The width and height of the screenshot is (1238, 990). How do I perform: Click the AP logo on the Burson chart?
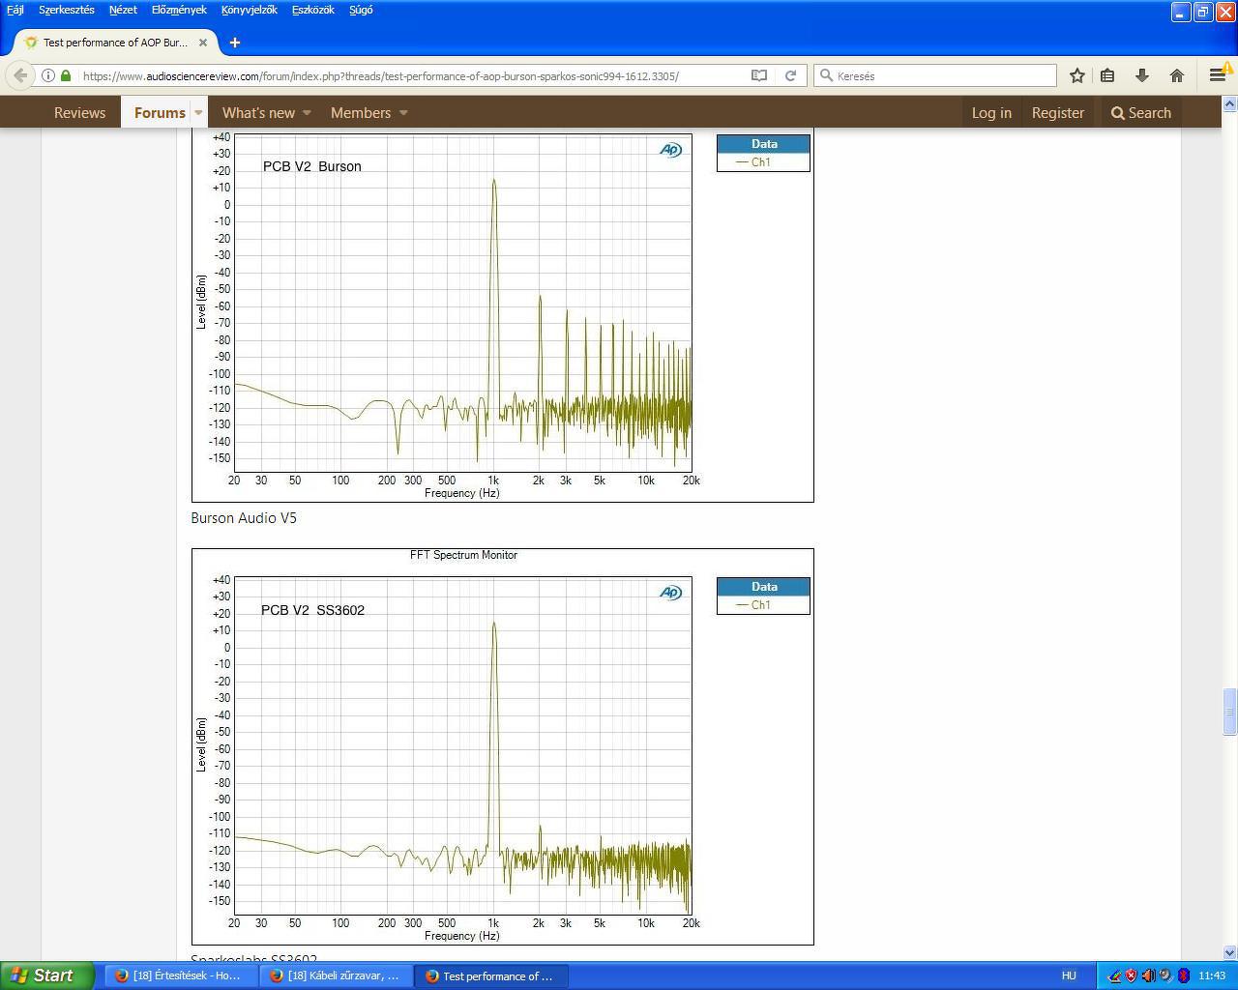coord(670,150)
